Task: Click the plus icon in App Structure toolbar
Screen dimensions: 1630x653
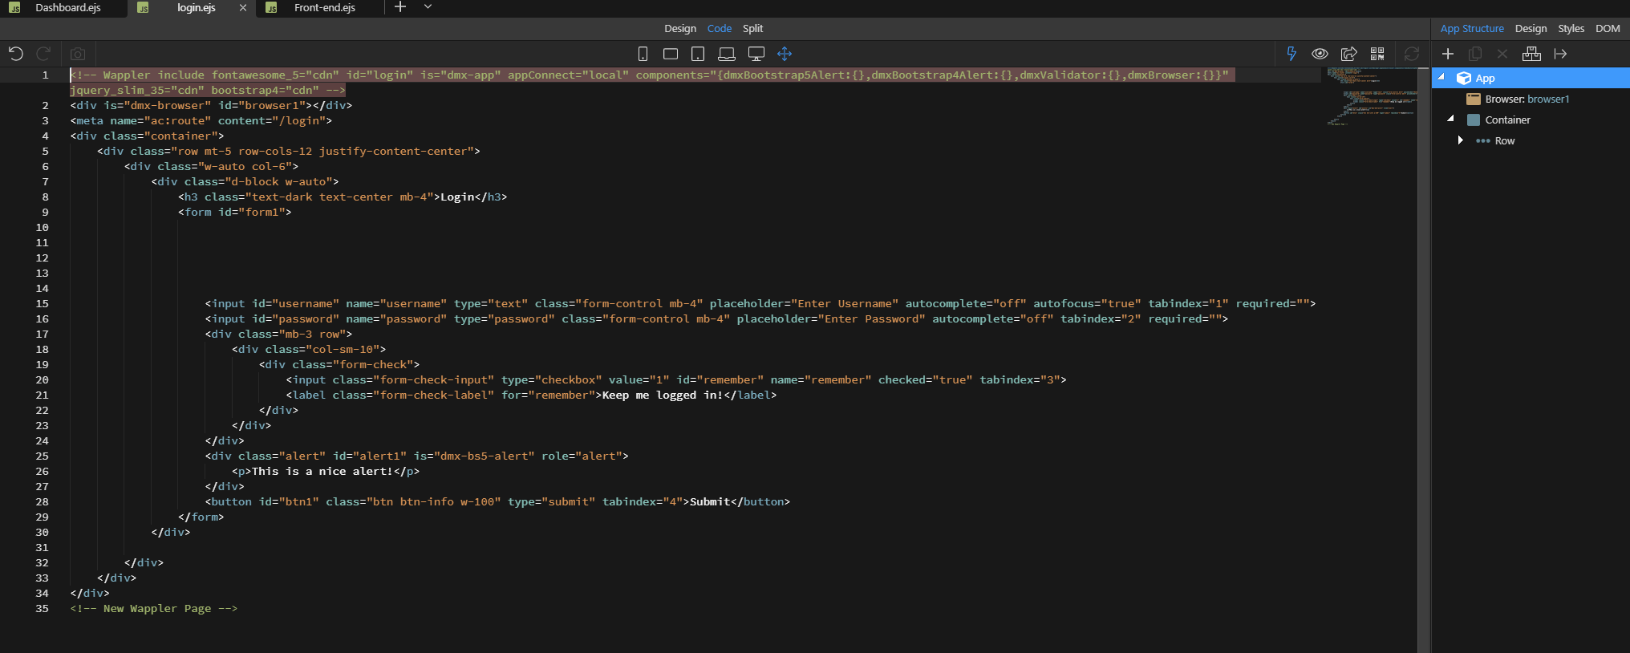Action: point(1448,54)
